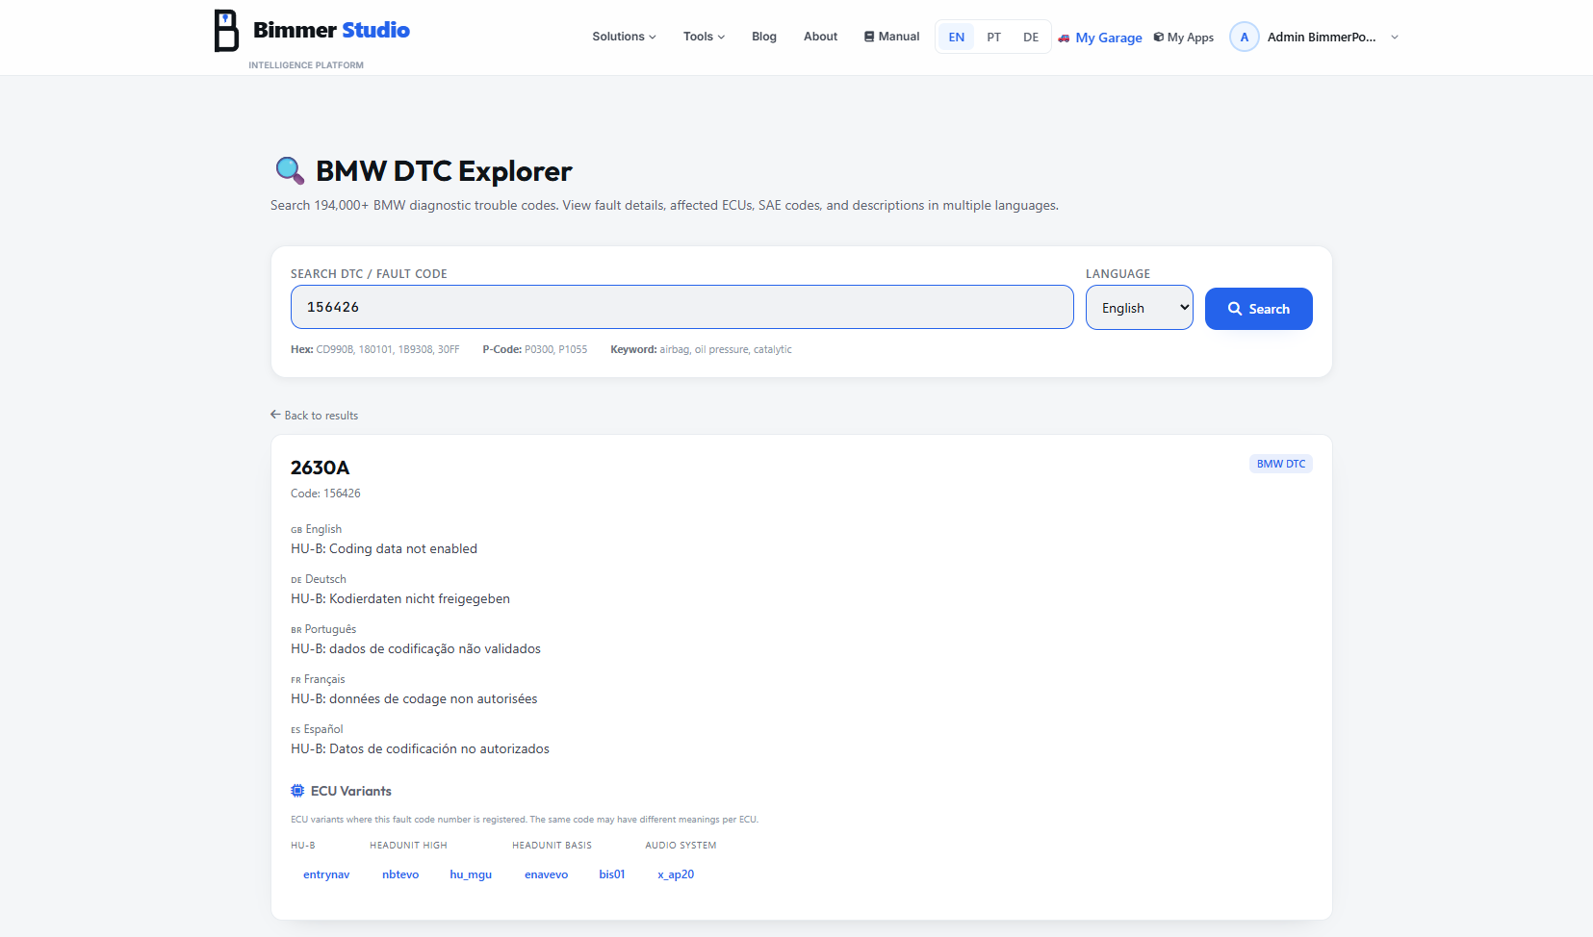The height and width of the screenshot is (937, 1593).
Task: Select hex example CD990B
Action: tap(335, 349)
